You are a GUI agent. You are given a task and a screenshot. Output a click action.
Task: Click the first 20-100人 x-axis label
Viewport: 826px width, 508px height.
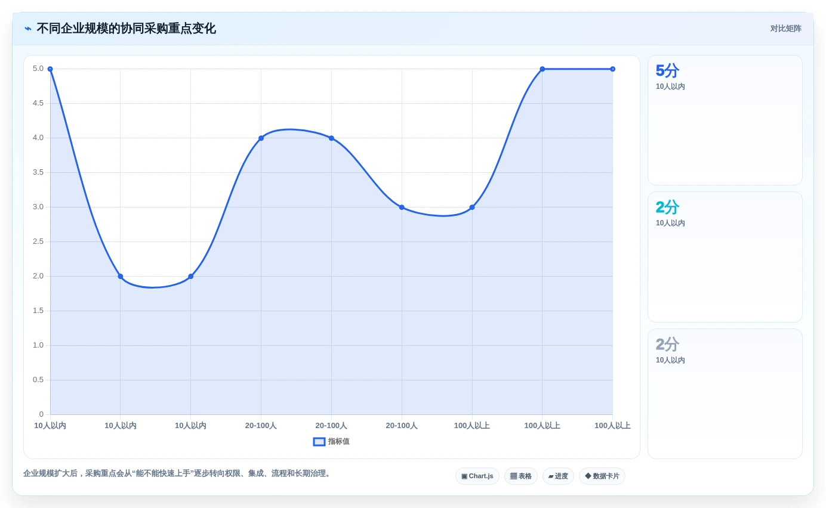[261, 426]
